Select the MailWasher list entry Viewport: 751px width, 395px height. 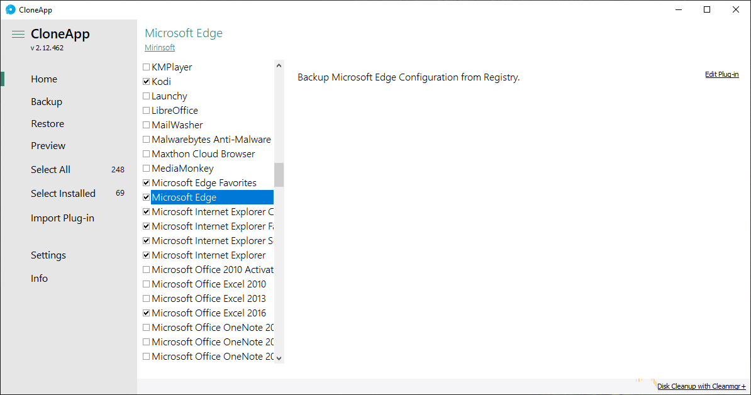177,125
